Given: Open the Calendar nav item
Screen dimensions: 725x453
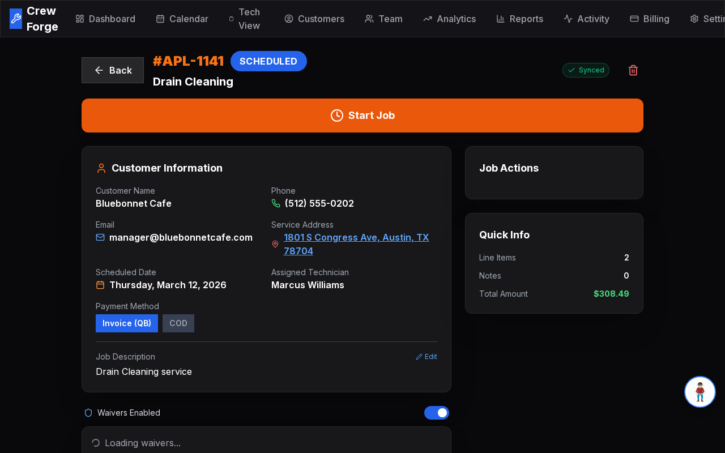Looking at the screenshot, I should [x=182, y=19].
